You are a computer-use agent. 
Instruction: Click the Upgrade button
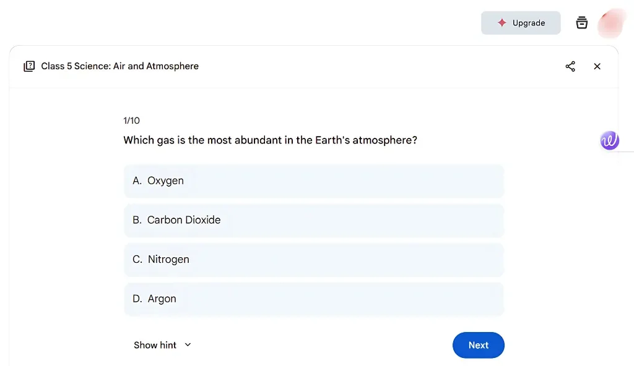pyautogui.click(x=521, y=23)
